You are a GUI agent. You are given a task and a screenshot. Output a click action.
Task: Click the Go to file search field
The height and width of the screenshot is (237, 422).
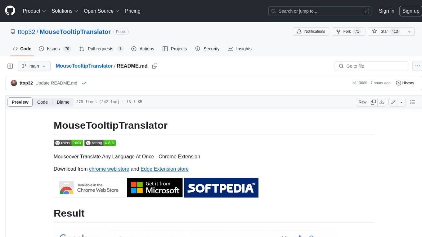click(371, 66)
